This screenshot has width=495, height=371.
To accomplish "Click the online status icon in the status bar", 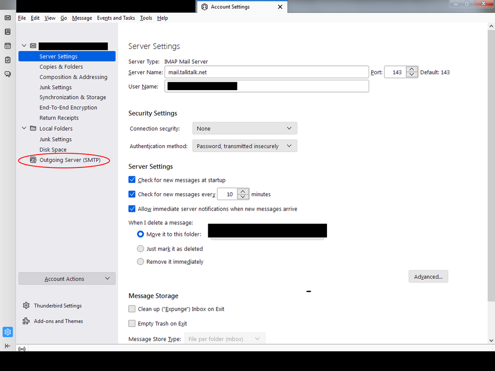I will coord(22,349).
